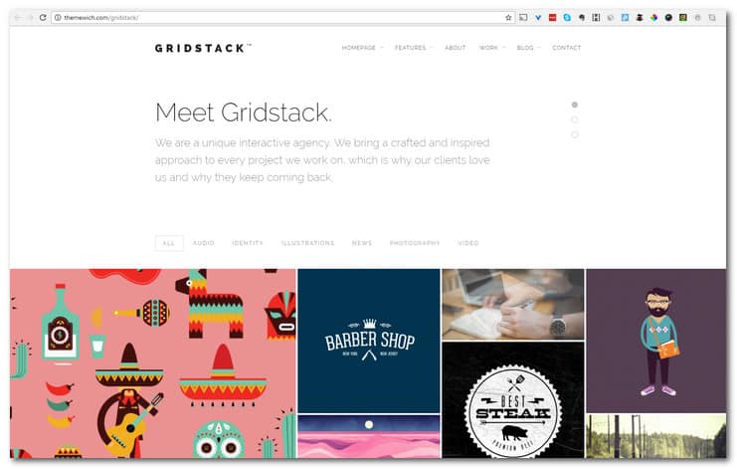737x469 pixels.
Task: Open the Contact page link
Action: point(566,48)
